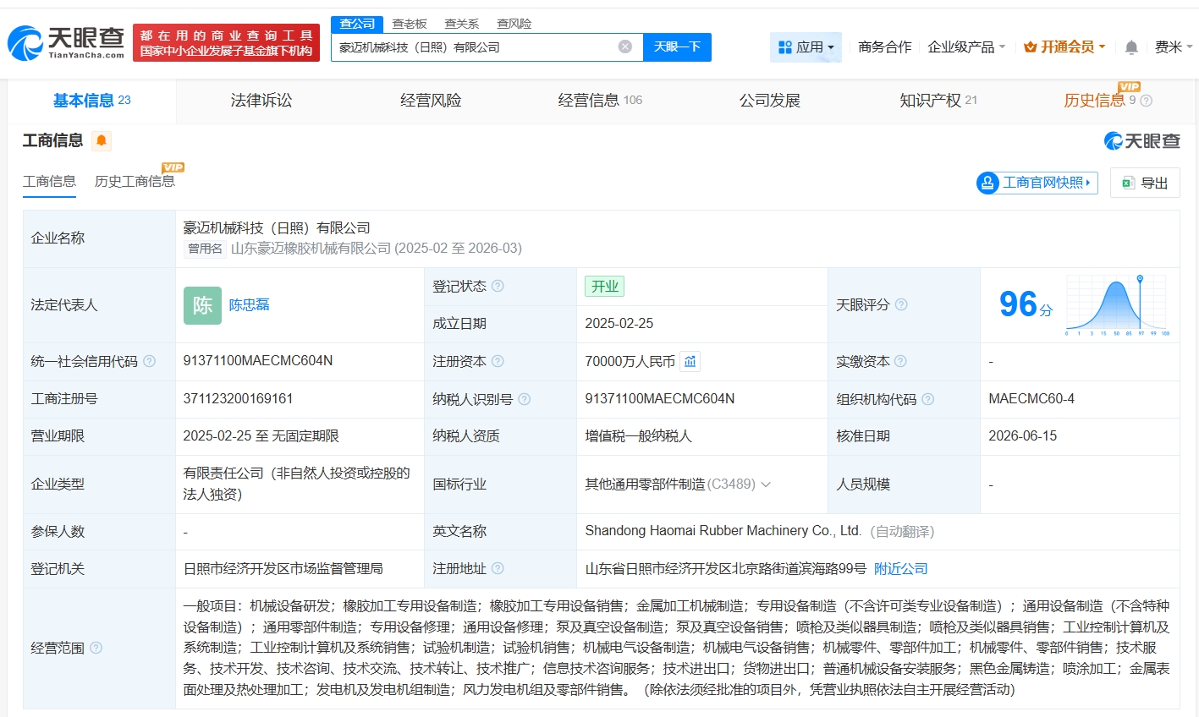1199x717 pixels.
Task: Open the 开通会员 membership dropdown
Action: (1064, 47)
